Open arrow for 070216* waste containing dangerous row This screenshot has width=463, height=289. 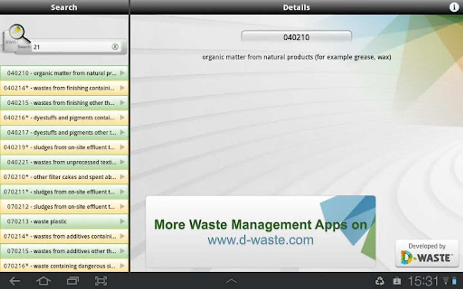pyautogui.click(x=122, y=266)
